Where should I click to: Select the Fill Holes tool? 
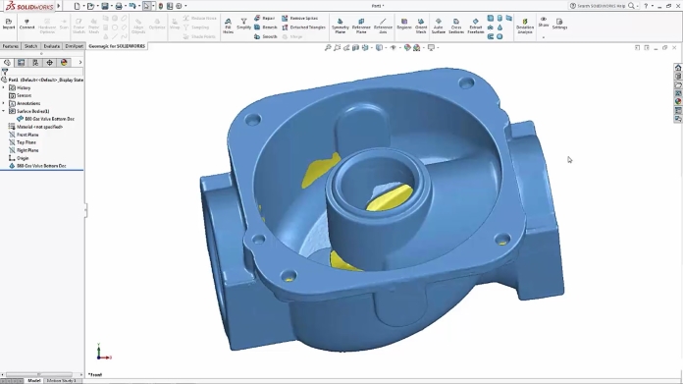pos(228,27)
